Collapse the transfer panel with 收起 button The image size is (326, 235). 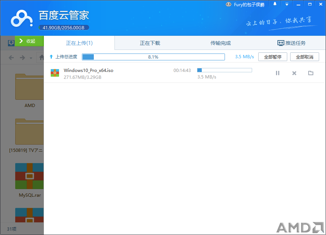[x=29, y=41]
